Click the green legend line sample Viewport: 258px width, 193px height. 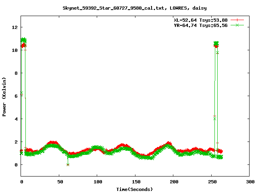[x=237, y=25]
